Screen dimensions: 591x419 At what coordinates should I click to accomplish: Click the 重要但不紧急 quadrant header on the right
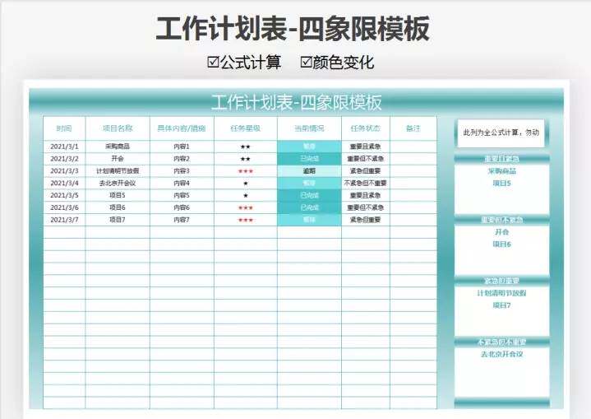point(501,220)
